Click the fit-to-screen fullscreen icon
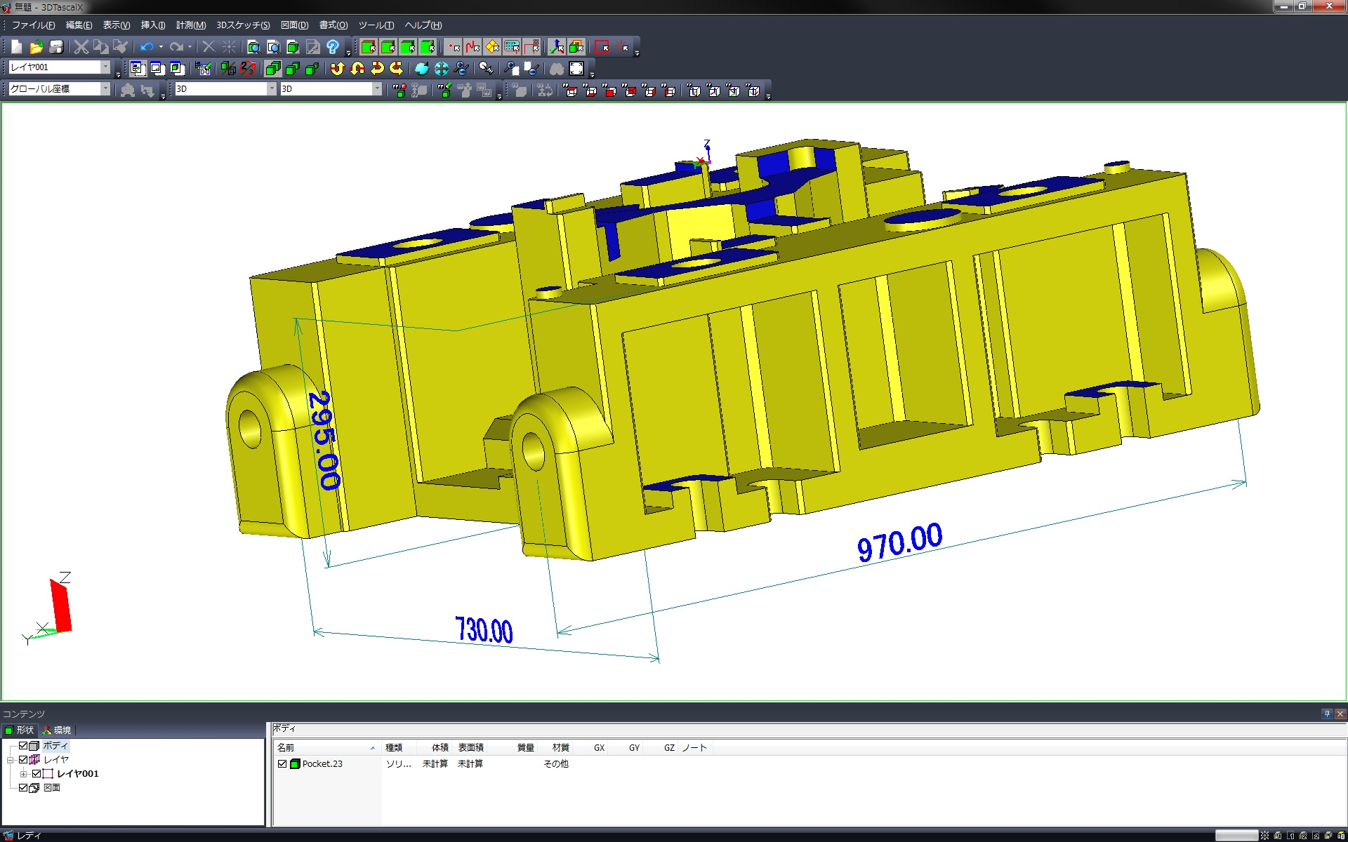Screen dimensions: 1348x842 coord(576,68)
